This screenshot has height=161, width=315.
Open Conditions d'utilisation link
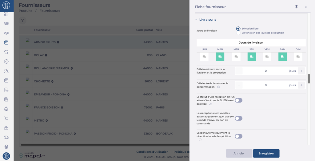(152, 152)
